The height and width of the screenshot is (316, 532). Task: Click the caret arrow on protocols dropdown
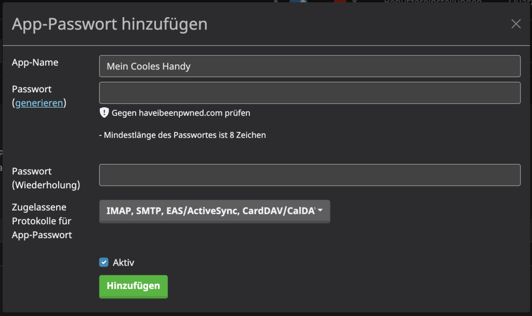[x=320, y=211]
